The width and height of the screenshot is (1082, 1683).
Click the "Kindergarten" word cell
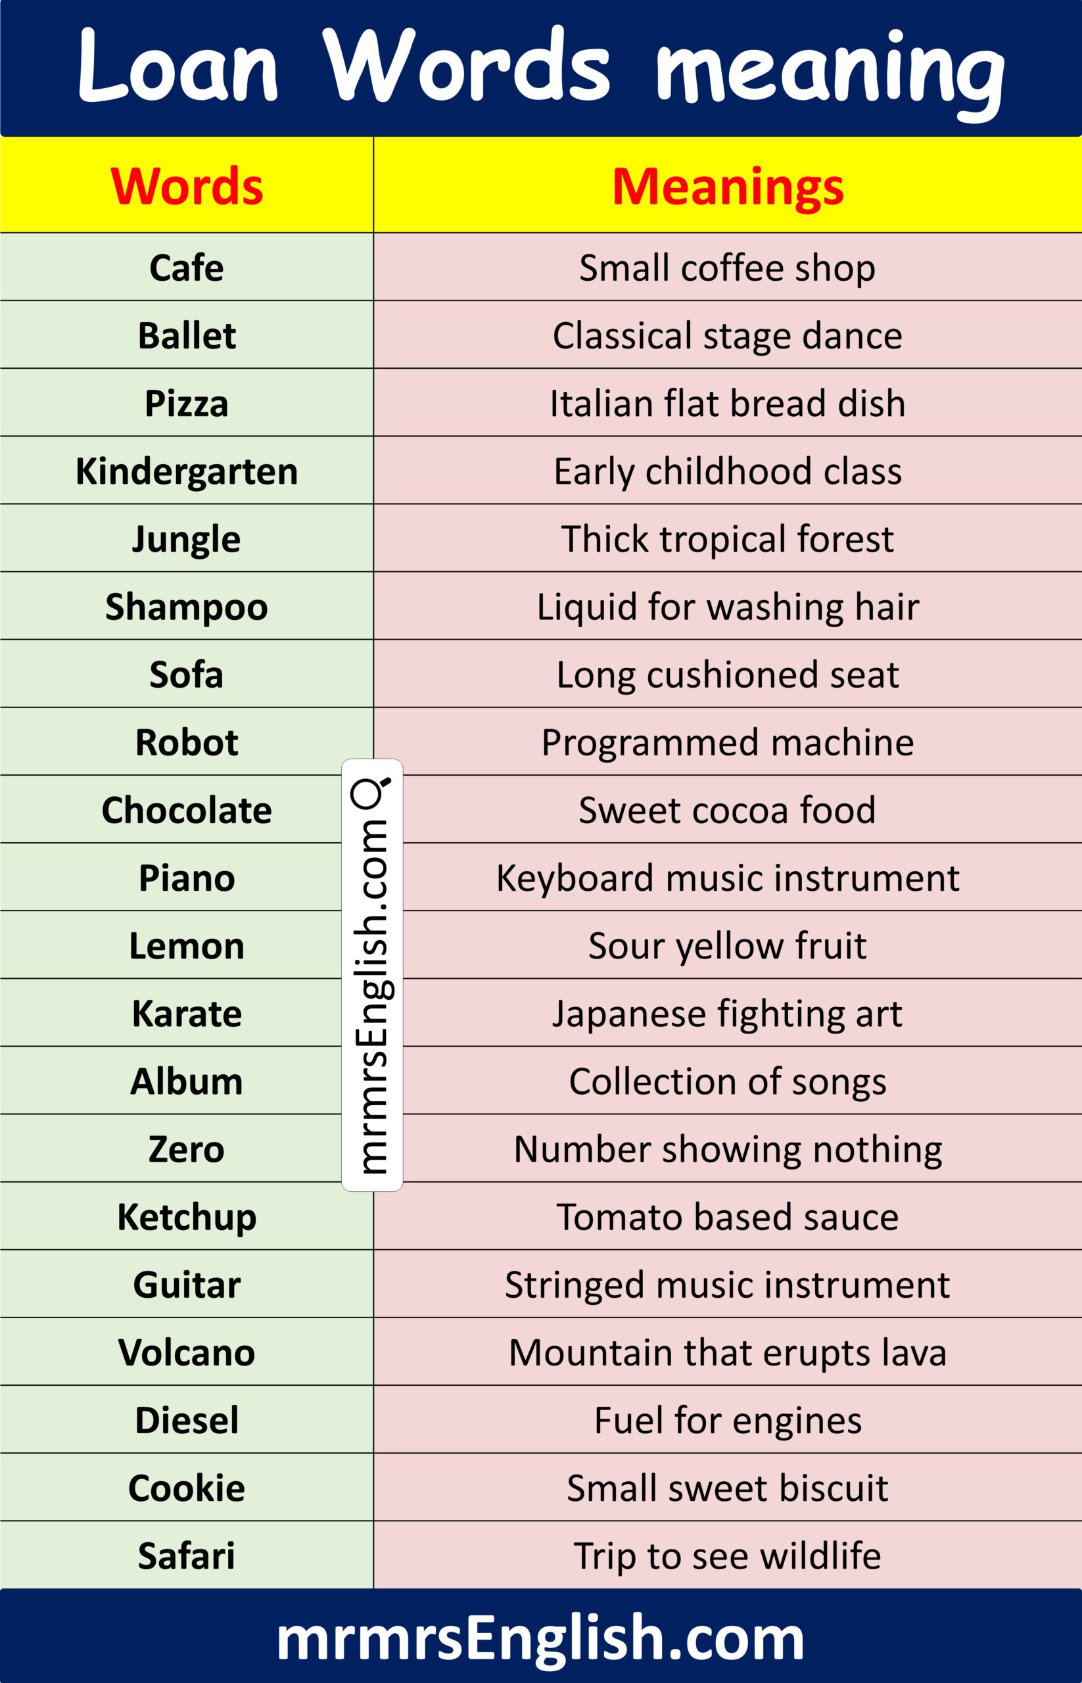click(187, 471)
